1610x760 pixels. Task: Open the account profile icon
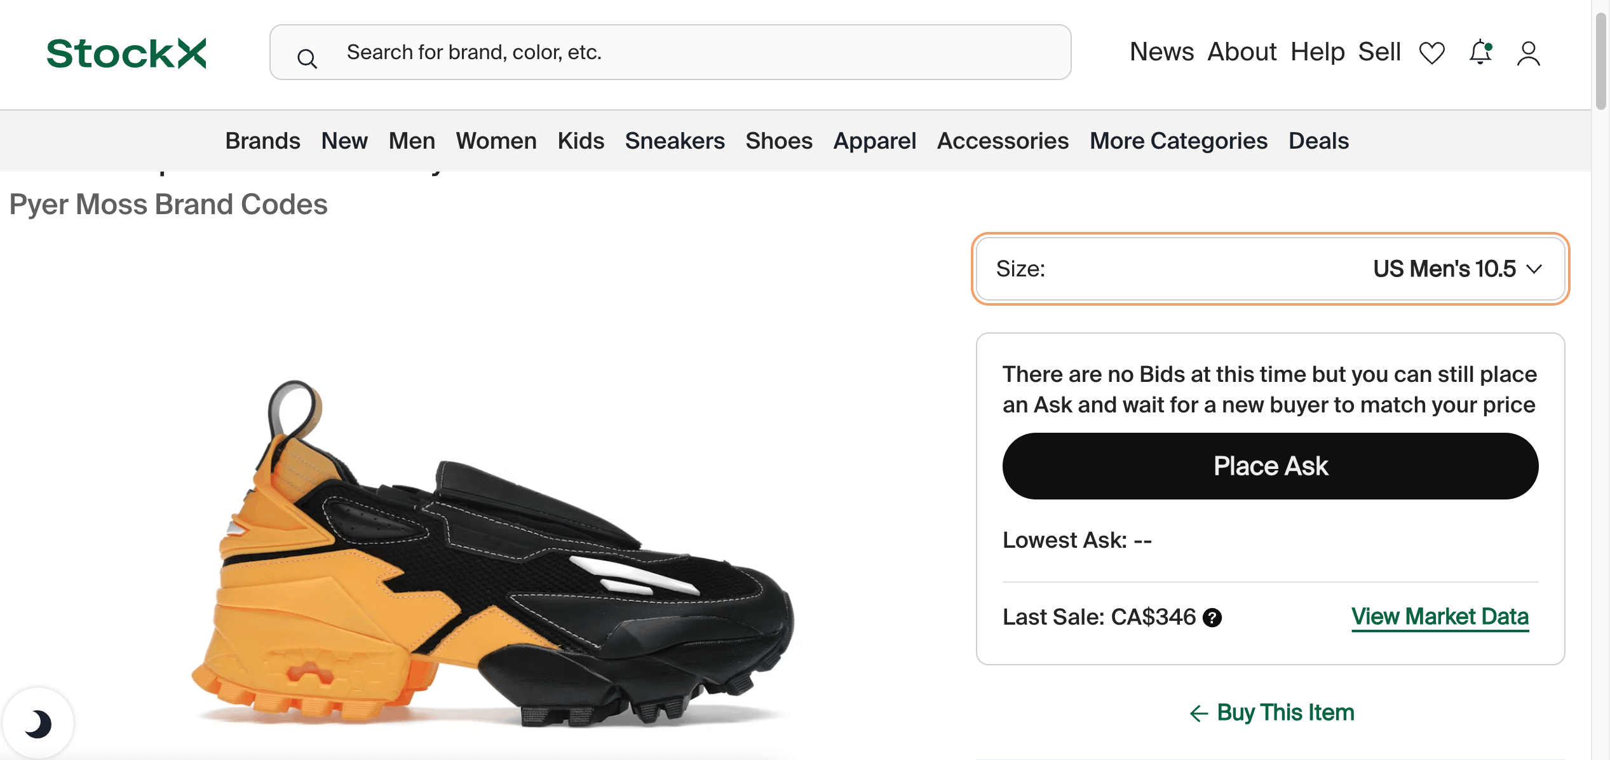pyautogui.click(x=1529, y=53)
